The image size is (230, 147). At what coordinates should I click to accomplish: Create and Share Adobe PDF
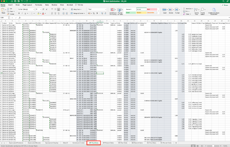[214, 12]
